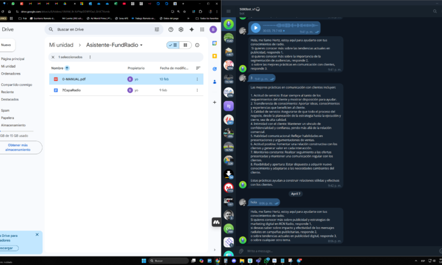Screen dimensions: 442x265
Task: Open the Telegram chat with purple RJ avatar
Action: pos(228,106)
